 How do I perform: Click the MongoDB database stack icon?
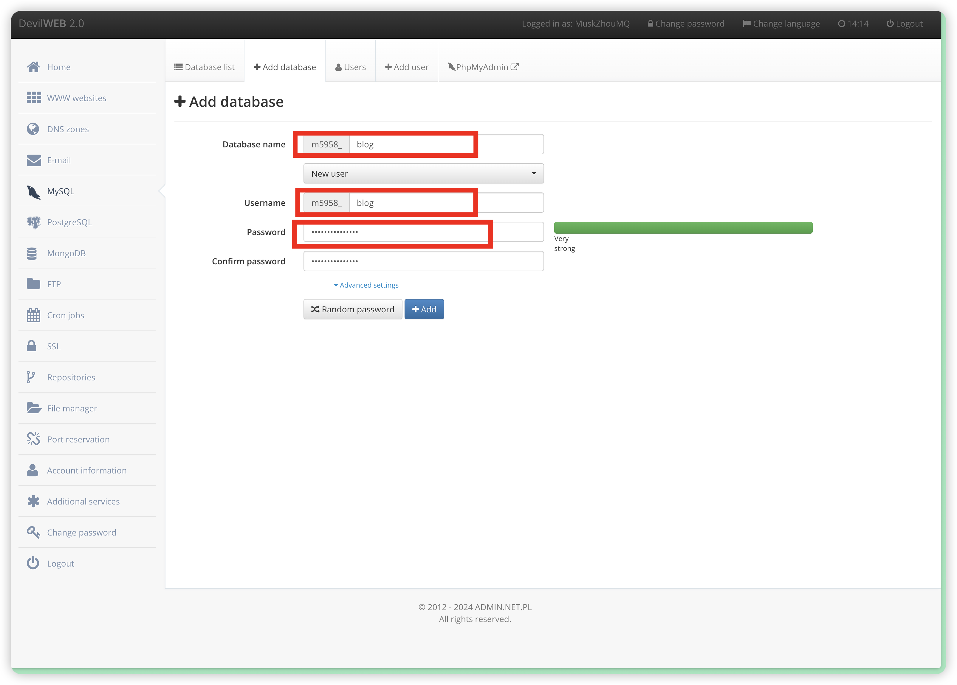tap(32, 254)
